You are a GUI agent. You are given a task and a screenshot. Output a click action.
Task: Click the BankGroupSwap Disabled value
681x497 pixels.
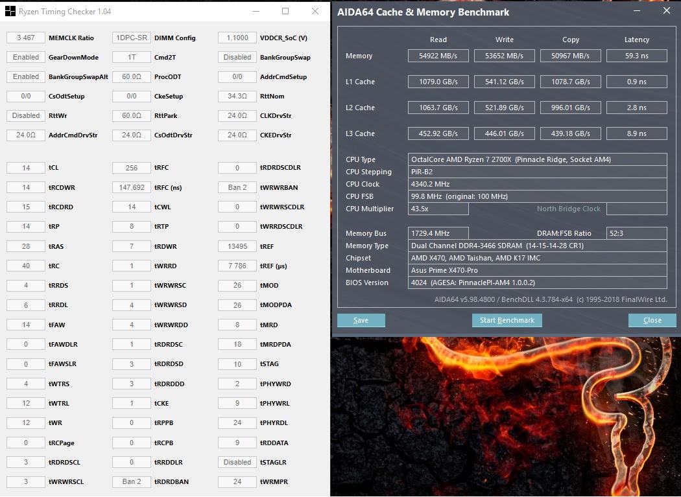click(237, 57)
